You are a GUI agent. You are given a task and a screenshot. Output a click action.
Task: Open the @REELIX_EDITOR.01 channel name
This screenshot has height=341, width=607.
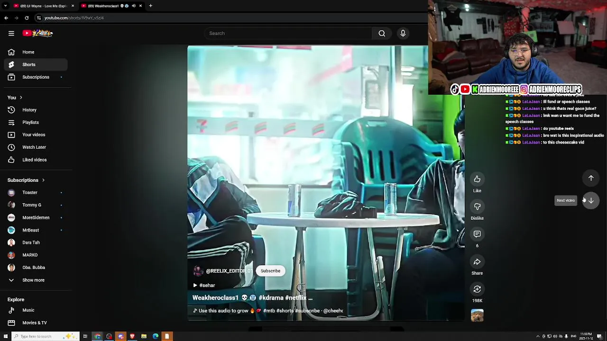coord(230,271)
